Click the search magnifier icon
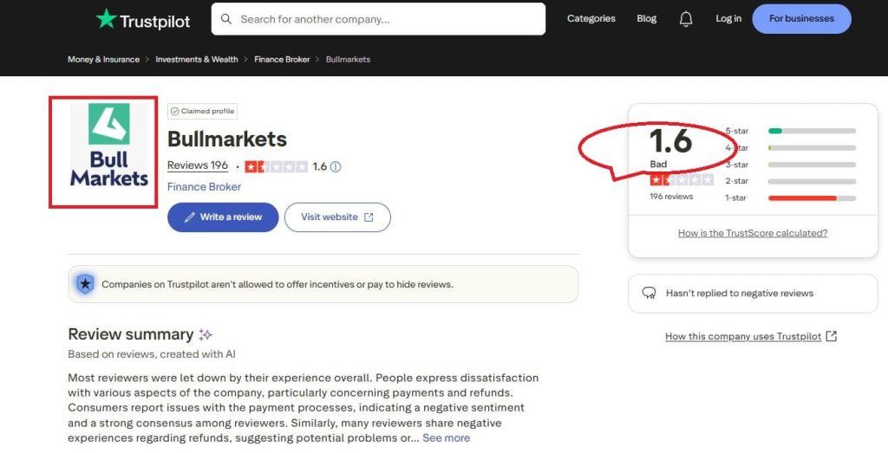The height and width of the screenshot is (453, 888). click(226, 19)
